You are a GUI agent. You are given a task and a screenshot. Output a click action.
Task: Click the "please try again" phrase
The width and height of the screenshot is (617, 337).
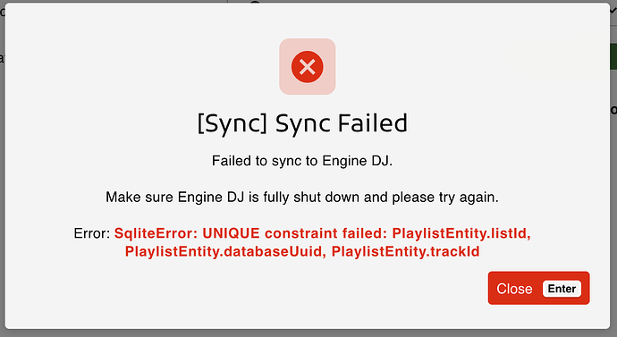tap(445, 198)
